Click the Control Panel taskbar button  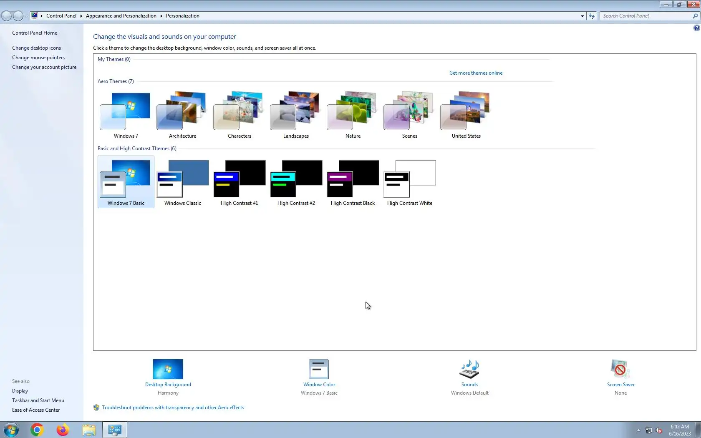tap(115, 430)
